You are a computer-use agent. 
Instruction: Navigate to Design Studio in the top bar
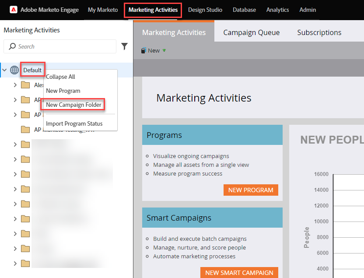pos(205,9)
